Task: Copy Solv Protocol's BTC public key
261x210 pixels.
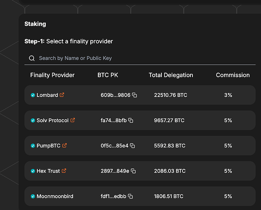Action: click(x=131, y=120)
